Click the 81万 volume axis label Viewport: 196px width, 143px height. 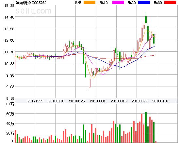point(10,104)
